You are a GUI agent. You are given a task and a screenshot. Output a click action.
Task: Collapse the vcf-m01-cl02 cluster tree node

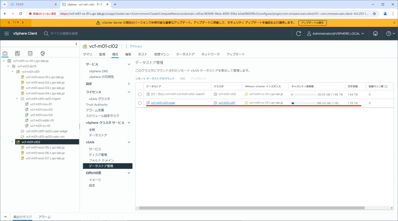[x=13, y=142]
